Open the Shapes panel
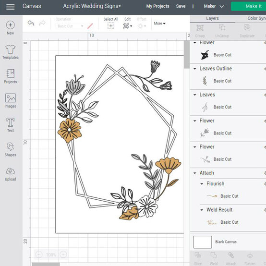Viewport: 266px width, 266px height. [11, 149]
